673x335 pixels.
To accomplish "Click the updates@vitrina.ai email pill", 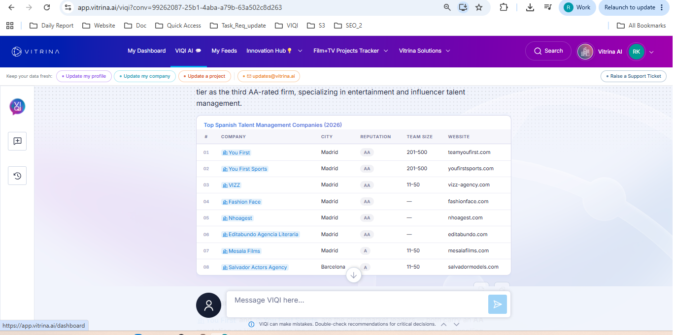I will (269, 76).
